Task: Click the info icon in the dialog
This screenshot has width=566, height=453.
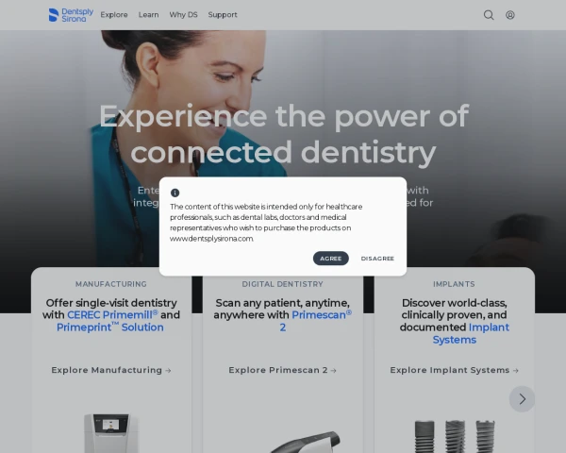Action: tap(175, 193)
